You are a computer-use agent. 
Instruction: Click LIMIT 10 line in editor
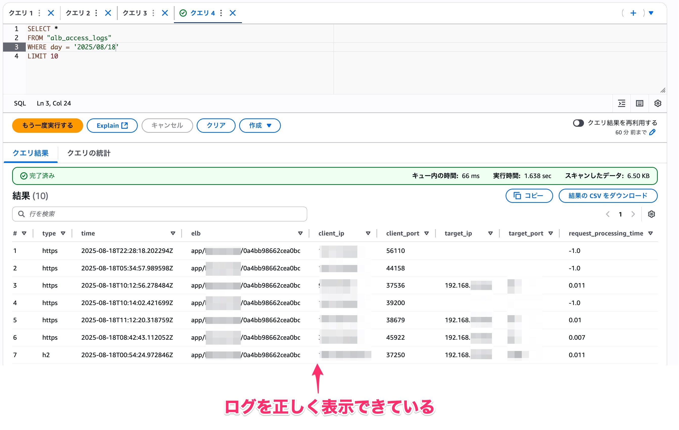pyautogui.click(x=42, y=56)
